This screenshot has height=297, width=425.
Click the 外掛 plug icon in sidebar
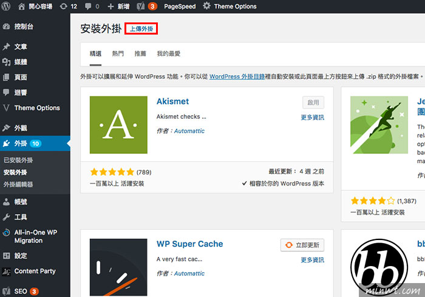[x=6, y=144]
